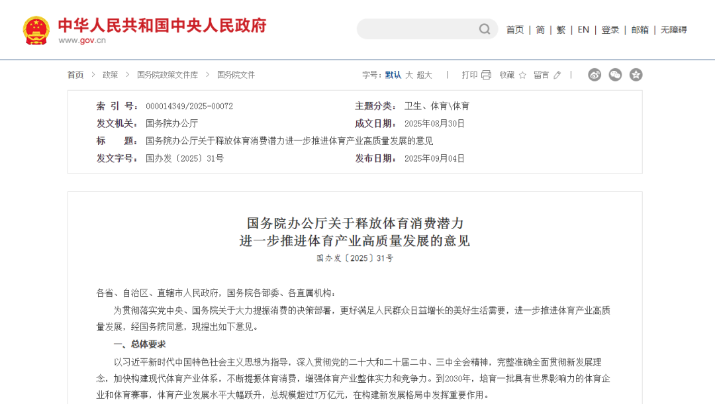
Task: Share to Weibo via round icon
Action: click(595, 75)
